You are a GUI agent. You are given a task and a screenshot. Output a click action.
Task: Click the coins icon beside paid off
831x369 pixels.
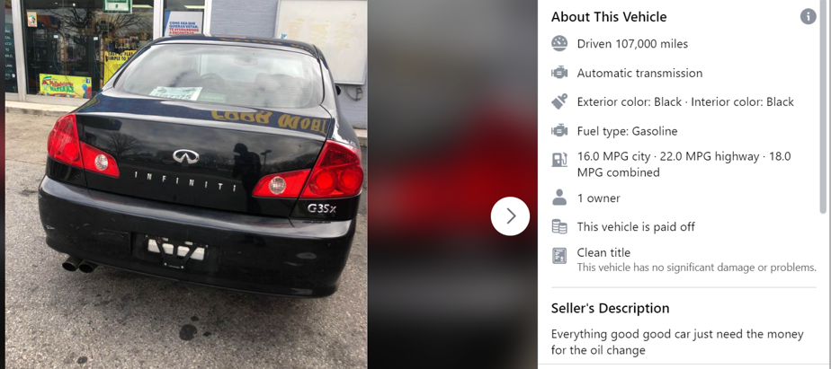point(559,226)
